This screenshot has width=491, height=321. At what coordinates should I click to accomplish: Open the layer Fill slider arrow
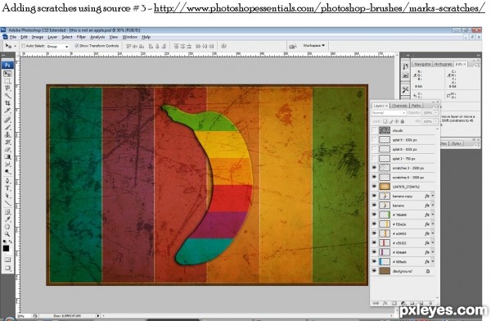[435, 121]
